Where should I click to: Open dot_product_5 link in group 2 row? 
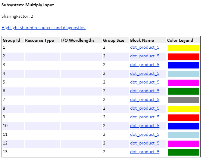145,56
